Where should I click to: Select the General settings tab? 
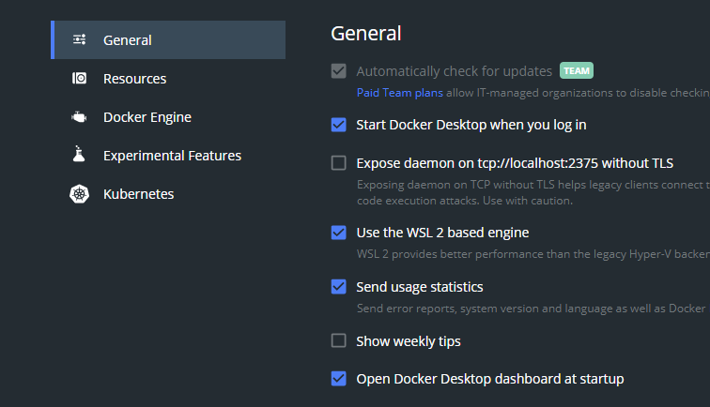click(x=168, y=39)
